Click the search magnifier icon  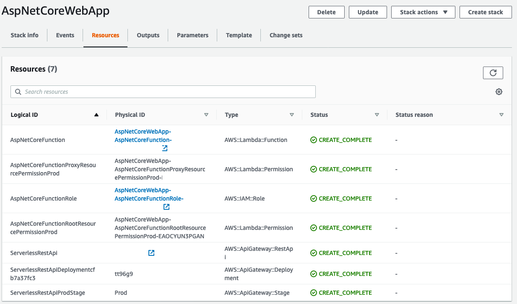click(x=18, y=92)
